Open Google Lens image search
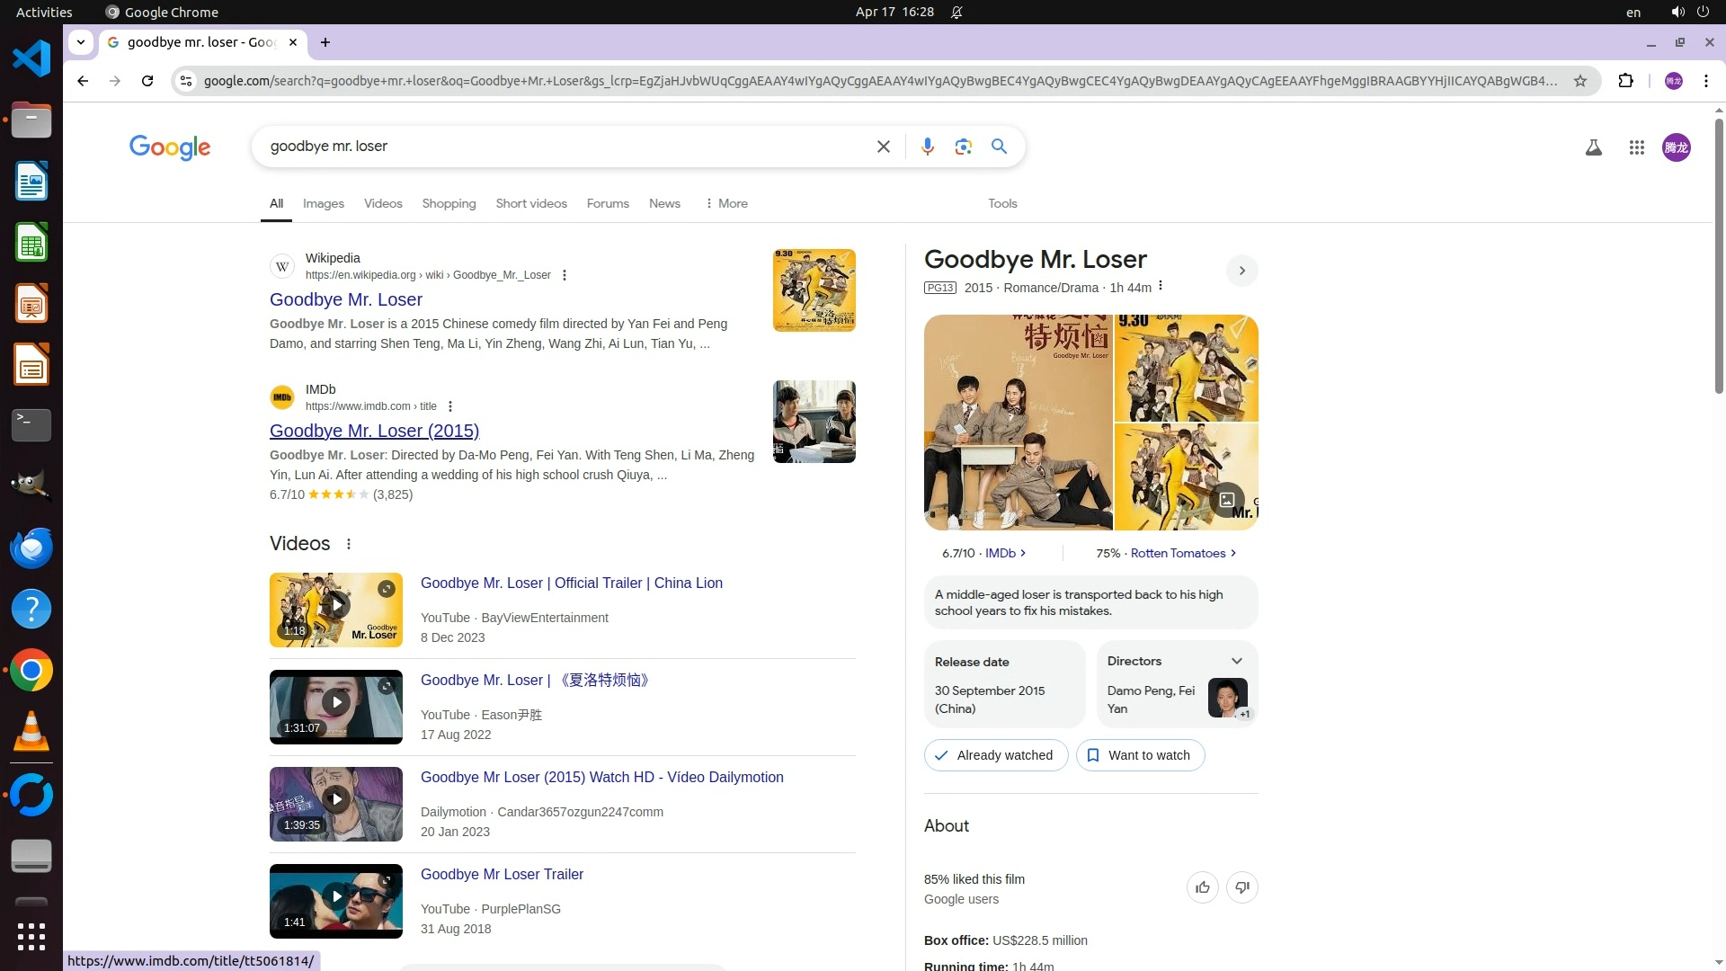1726x971 pixels. [963, 147]
